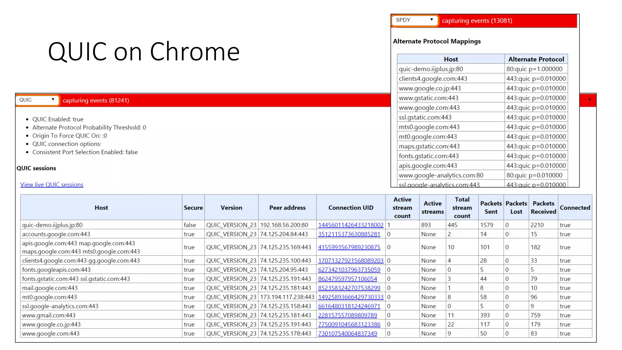622x350 pixels.
Task: Click the Alternate Protocol column header
Action: (536, 59)
